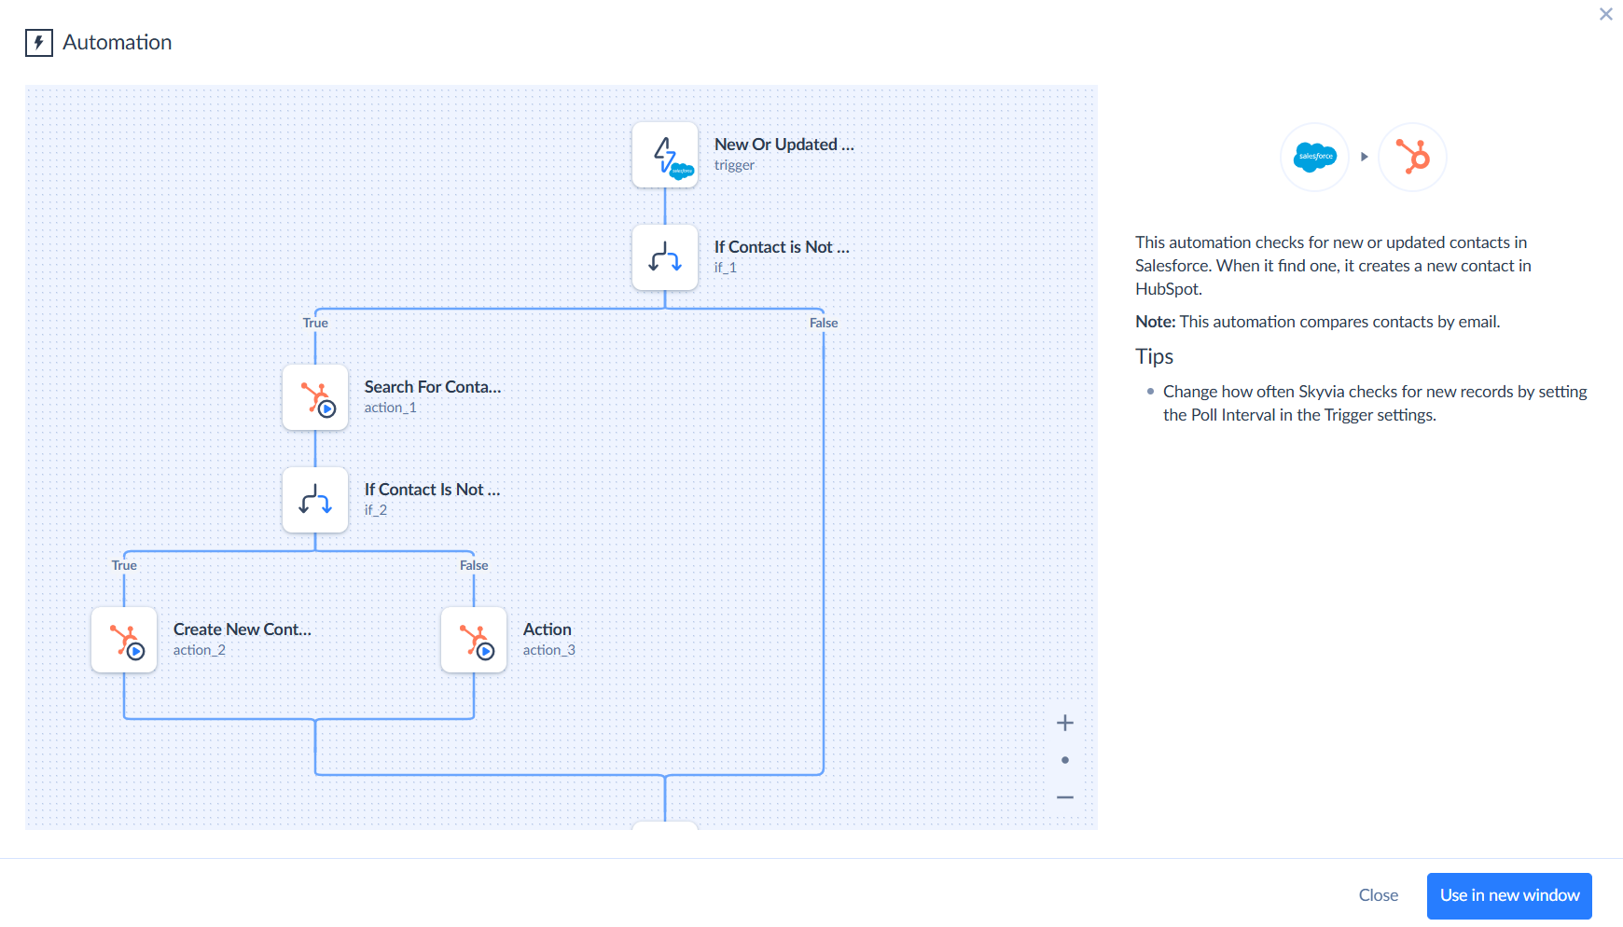Click the Create New Cont... node label
Viewport: 1623px width, 927px height.
242,630
